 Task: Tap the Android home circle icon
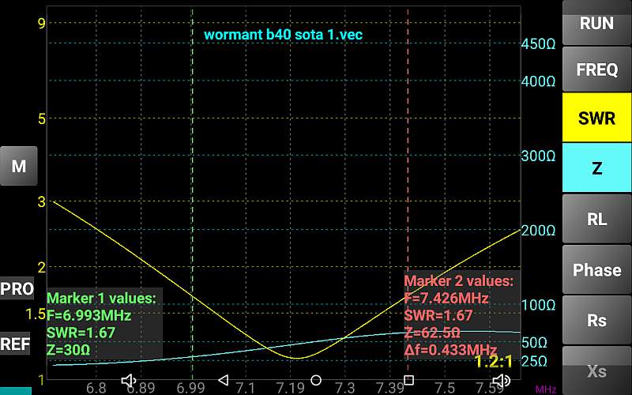(316, 381)
